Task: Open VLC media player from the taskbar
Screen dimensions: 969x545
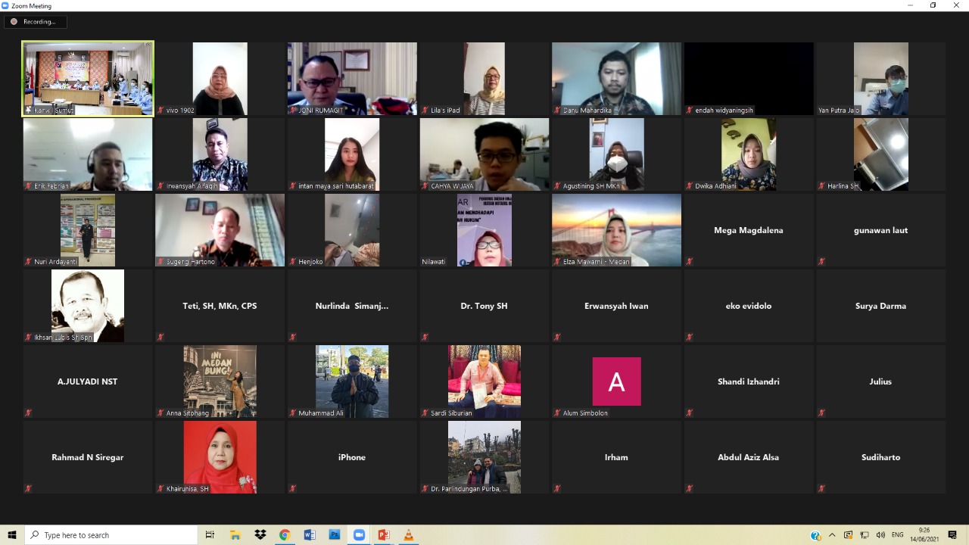Action: click(x=408, y=535)
